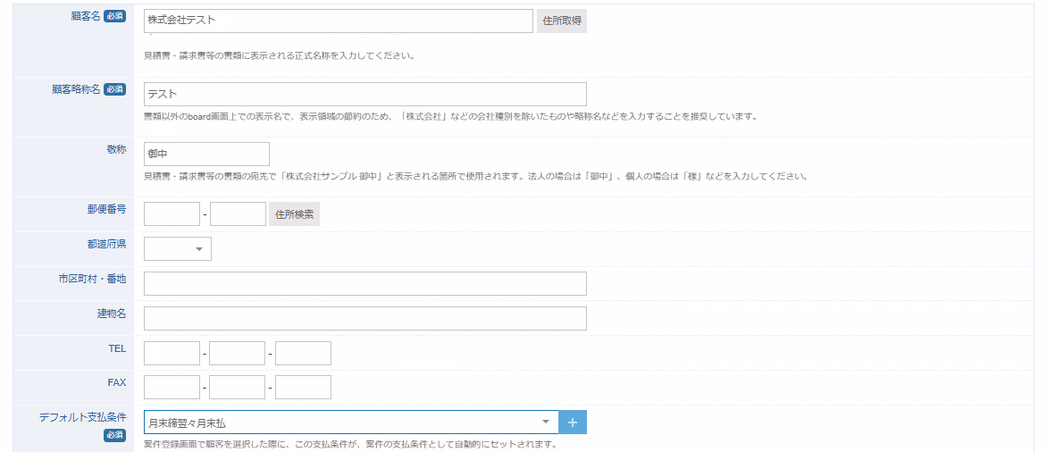Click the 敬称 input field containing 御中
This screenshot has height=452, width=1047.
pos(206,154)
